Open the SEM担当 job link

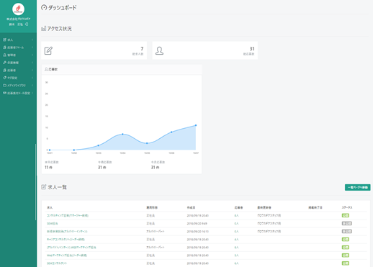pyautogui.click(x=52, y=224)
